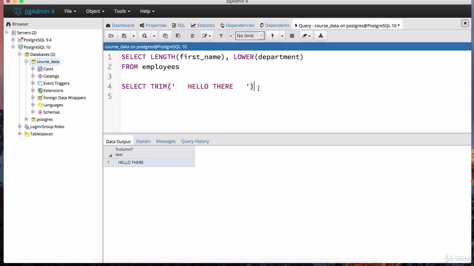Switch to the Dependents tab
The image size is (474, 266).
[x=274, y=25]
